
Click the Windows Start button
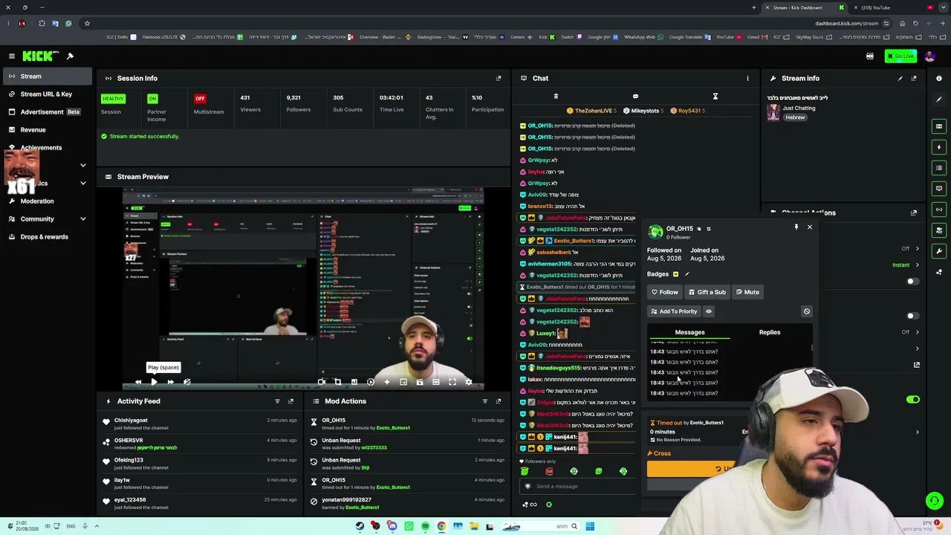coord(590,526)
